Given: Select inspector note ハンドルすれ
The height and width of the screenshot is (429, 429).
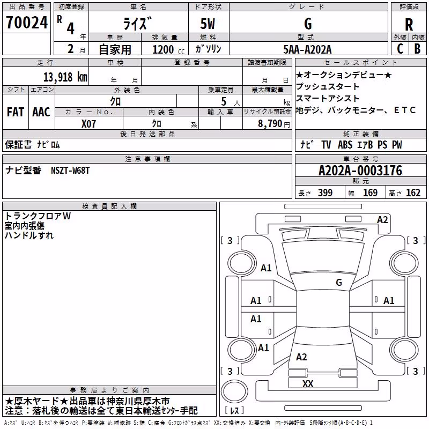Looking at the screenshot, I should (29, 235).
